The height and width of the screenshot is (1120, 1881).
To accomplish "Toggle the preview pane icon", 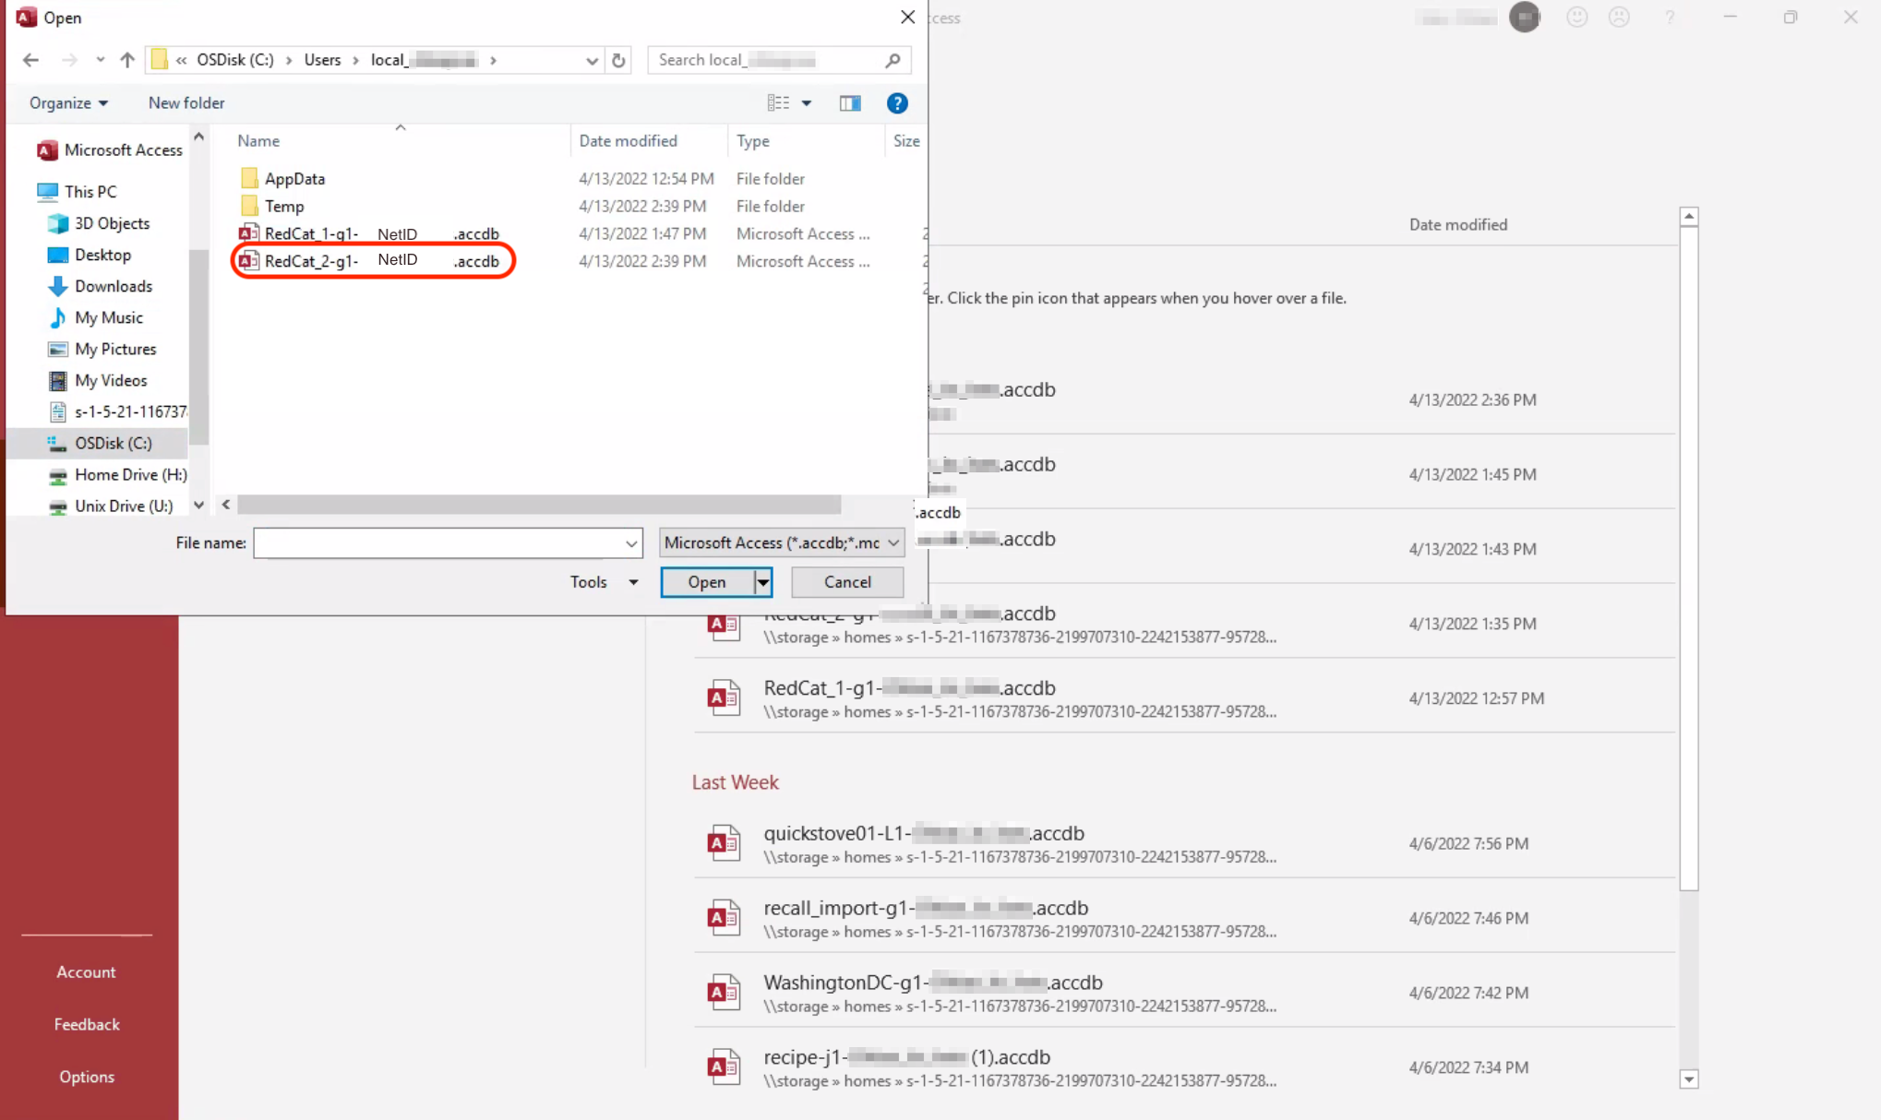I will pyautogui.click(x=849, y=103).
